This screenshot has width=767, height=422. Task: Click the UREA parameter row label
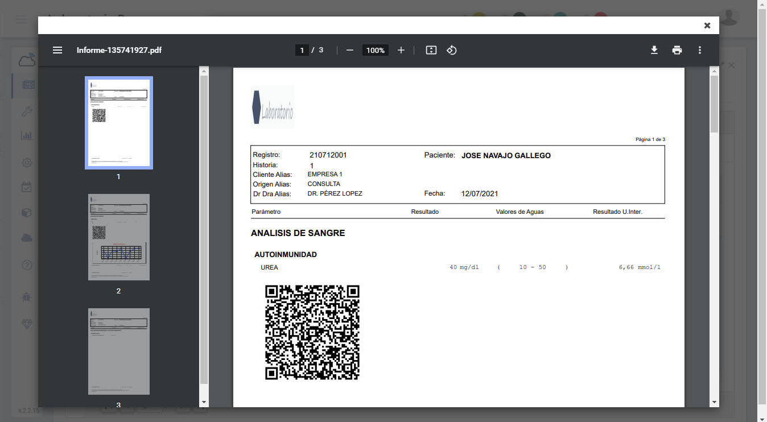click(269, 267)
